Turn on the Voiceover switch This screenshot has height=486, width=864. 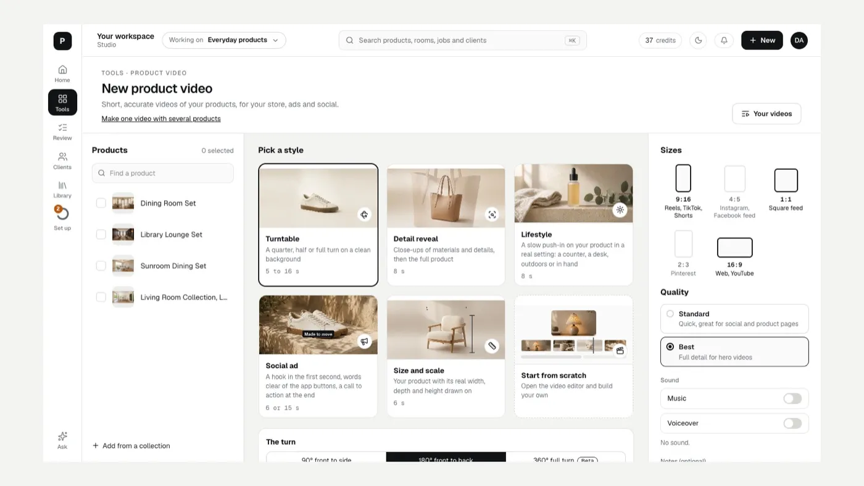point(792,423)
